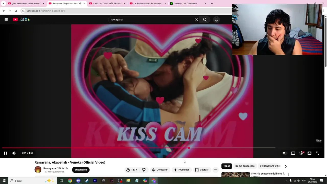Open YouTube hamburger guide menu
327x184 pixels.
point(6,19)
